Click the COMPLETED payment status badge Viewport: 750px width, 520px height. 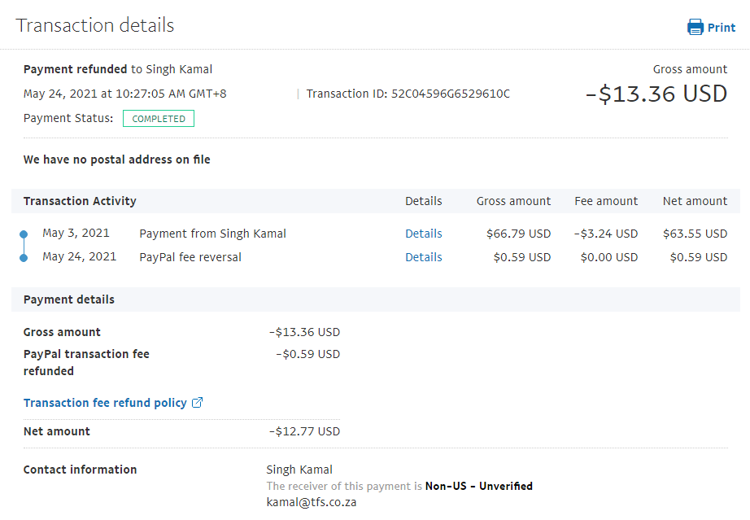(x=159, y=119)
